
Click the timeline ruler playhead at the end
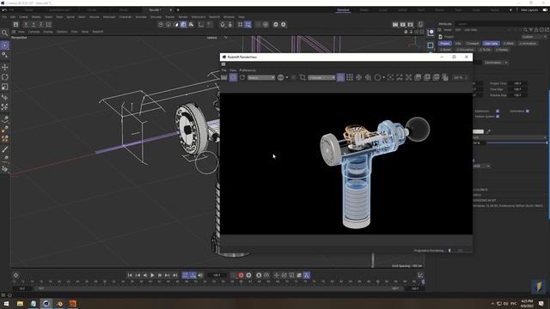(423, 282)
